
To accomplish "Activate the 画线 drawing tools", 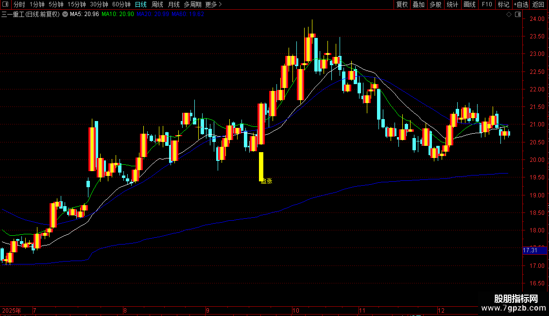I will click(x=469, y=4).
